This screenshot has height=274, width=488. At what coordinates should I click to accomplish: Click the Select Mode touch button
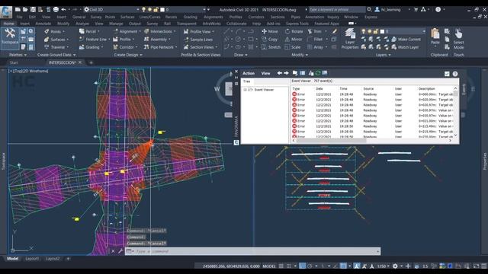click(x=458, y=39)
